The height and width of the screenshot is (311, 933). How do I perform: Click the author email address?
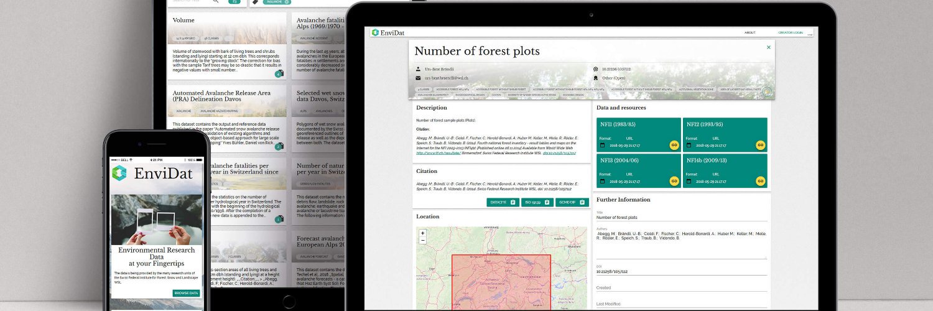[446, 78]
